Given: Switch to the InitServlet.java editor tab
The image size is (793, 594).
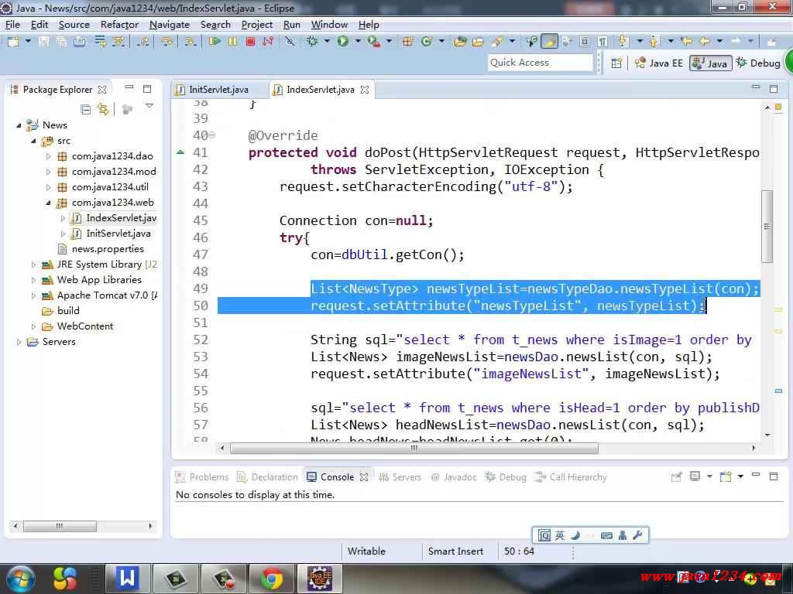Looking at the screenshot, I should (218, 90).
